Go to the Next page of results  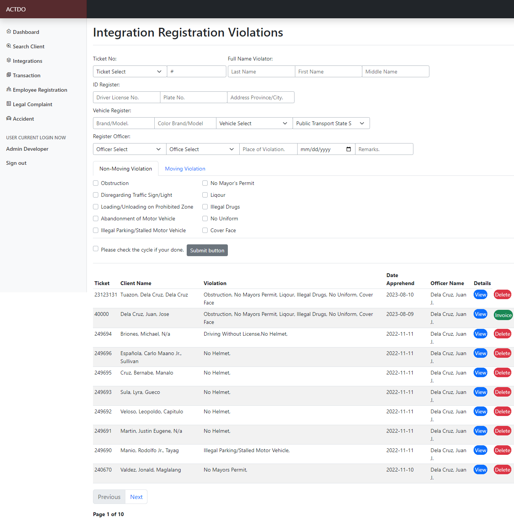(x=136, y=497)
